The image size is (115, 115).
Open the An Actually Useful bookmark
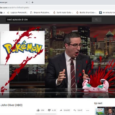pos(107,13)
